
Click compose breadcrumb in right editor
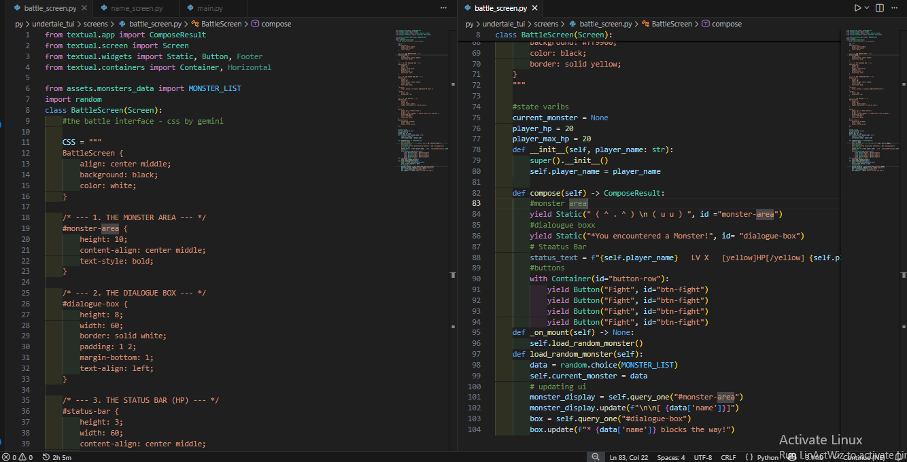click(x=726, y=24)
